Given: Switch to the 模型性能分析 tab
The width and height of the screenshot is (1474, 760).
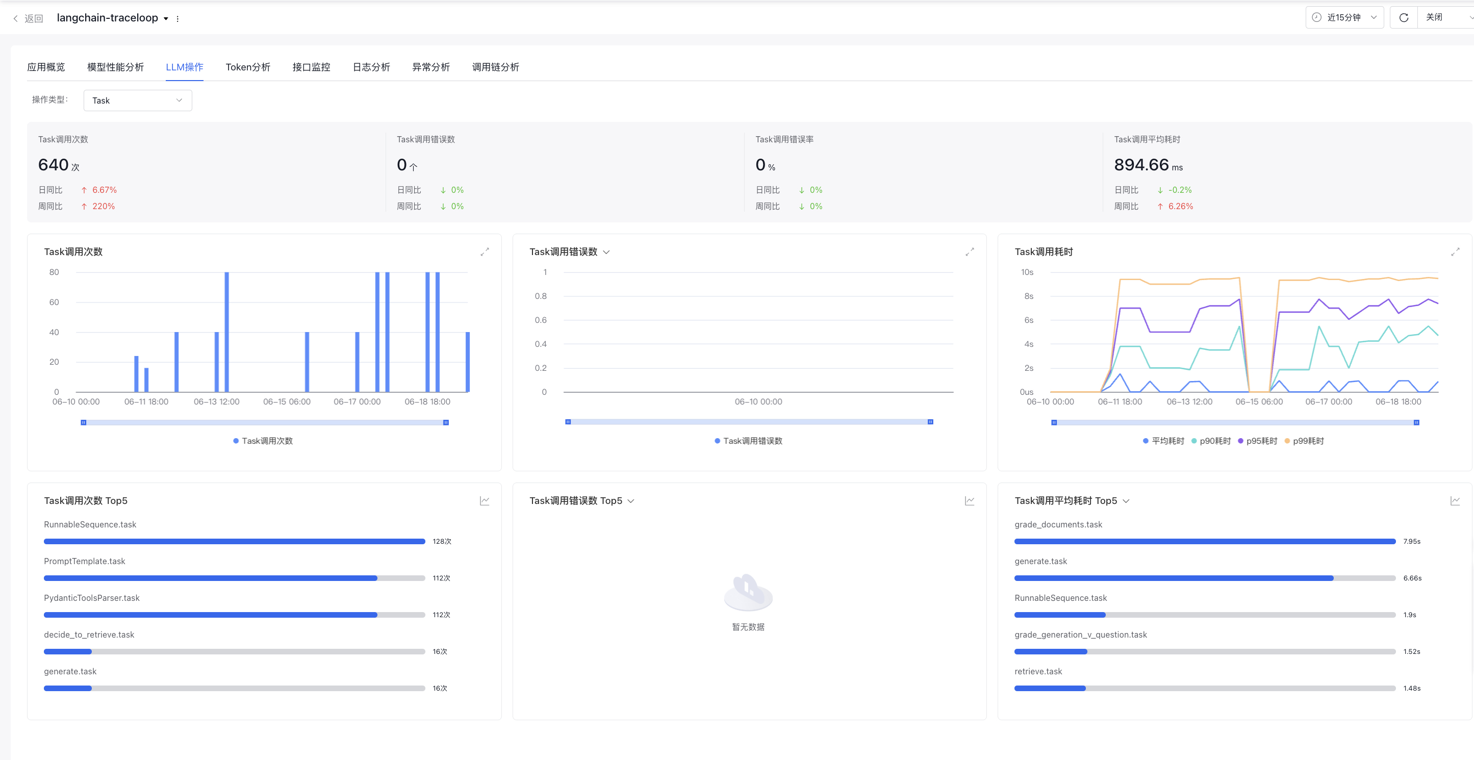Looking at the screenshot, I should (x=115, y=67).
